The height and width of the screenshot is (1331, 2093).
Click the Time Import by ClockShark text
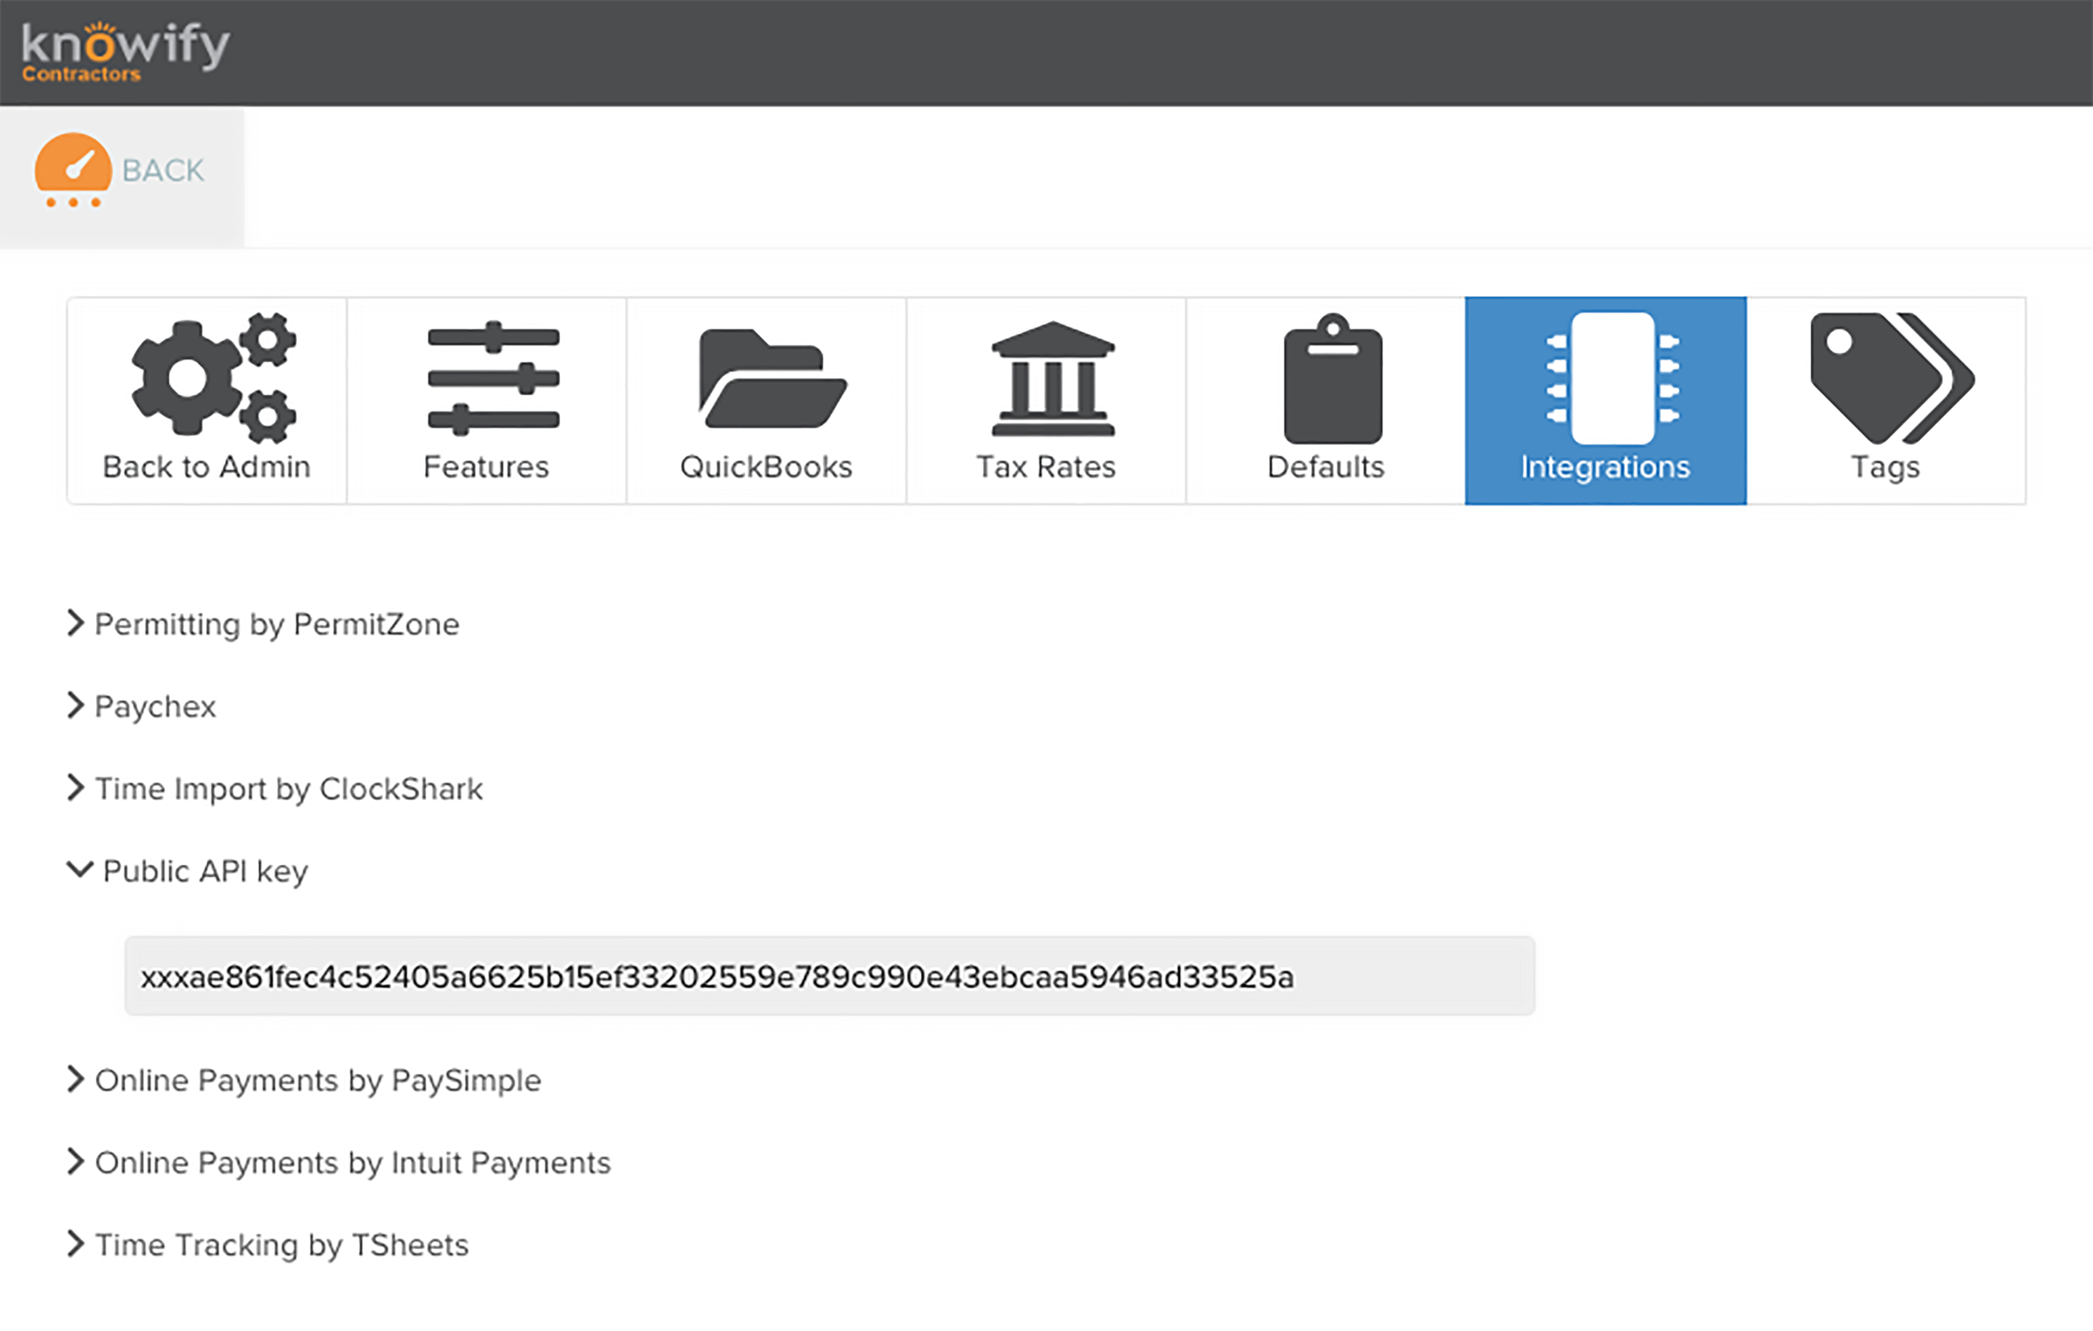click(x=288, y=790)
